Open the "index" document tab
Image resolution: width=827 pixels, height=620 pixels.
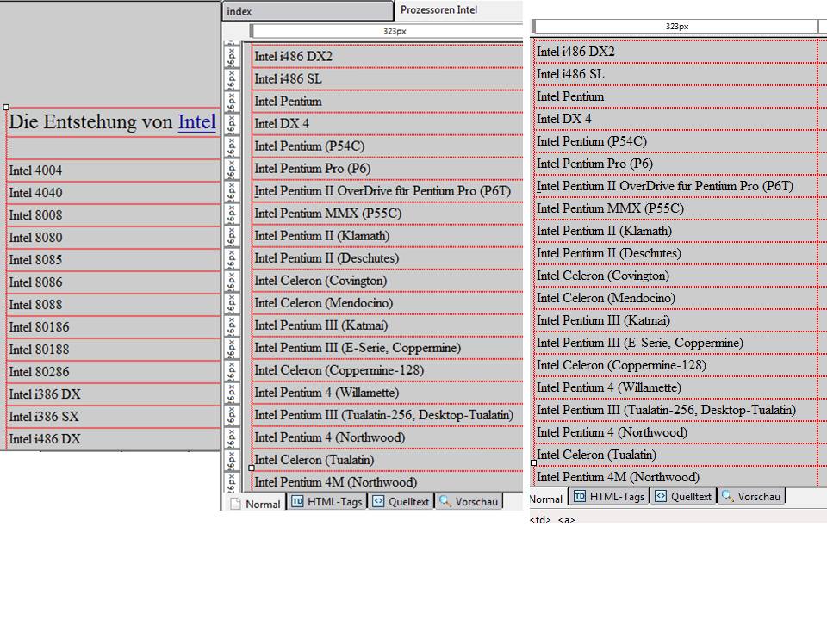(308, 11)
